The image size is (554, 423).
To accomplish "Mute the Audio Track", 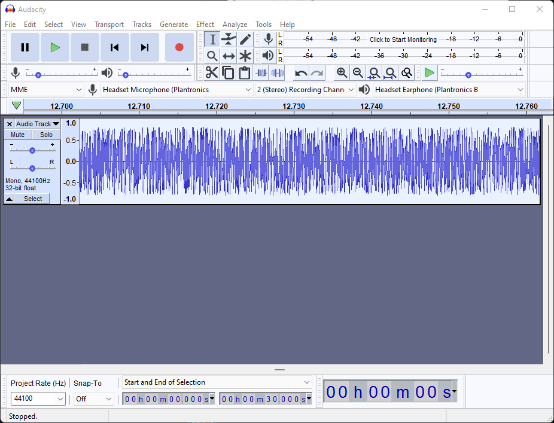I will click(18, 135).
